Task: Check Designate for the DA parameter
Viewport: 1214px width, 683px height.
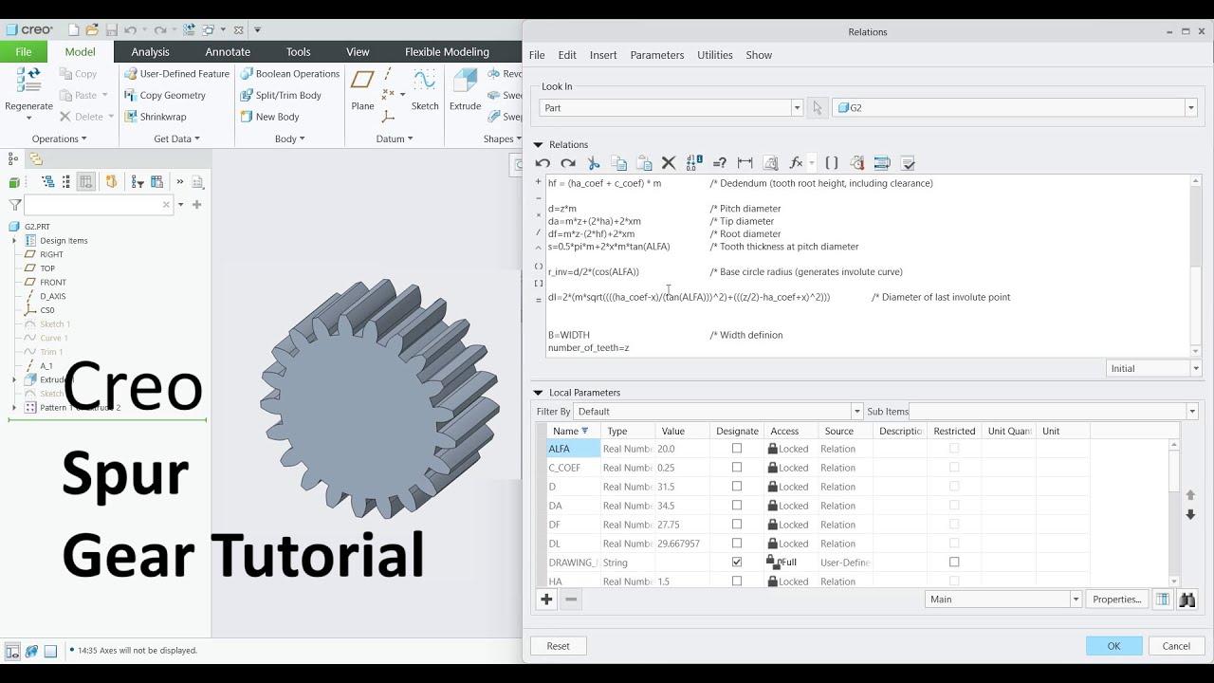Action: [737, 506]
